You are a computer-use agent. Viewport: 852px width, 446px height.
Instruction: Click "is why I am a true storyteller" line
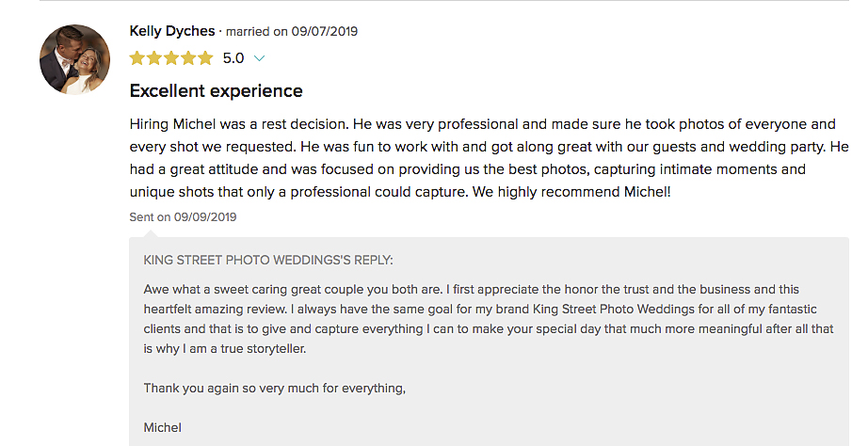click(x=224, y=349)
